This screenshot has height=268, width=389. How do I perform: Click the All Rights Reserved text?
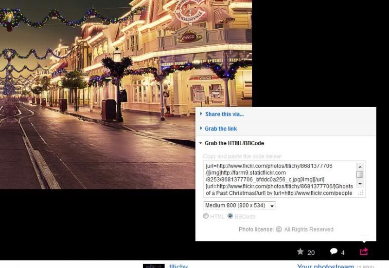(x=309, y=230)
